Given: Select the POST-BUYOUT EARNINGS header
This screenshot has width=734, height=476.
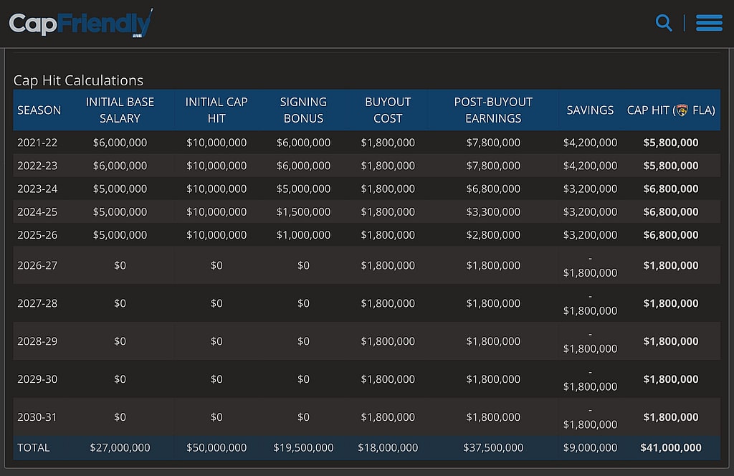Looking at the screenshot, I should coord(493,110).
